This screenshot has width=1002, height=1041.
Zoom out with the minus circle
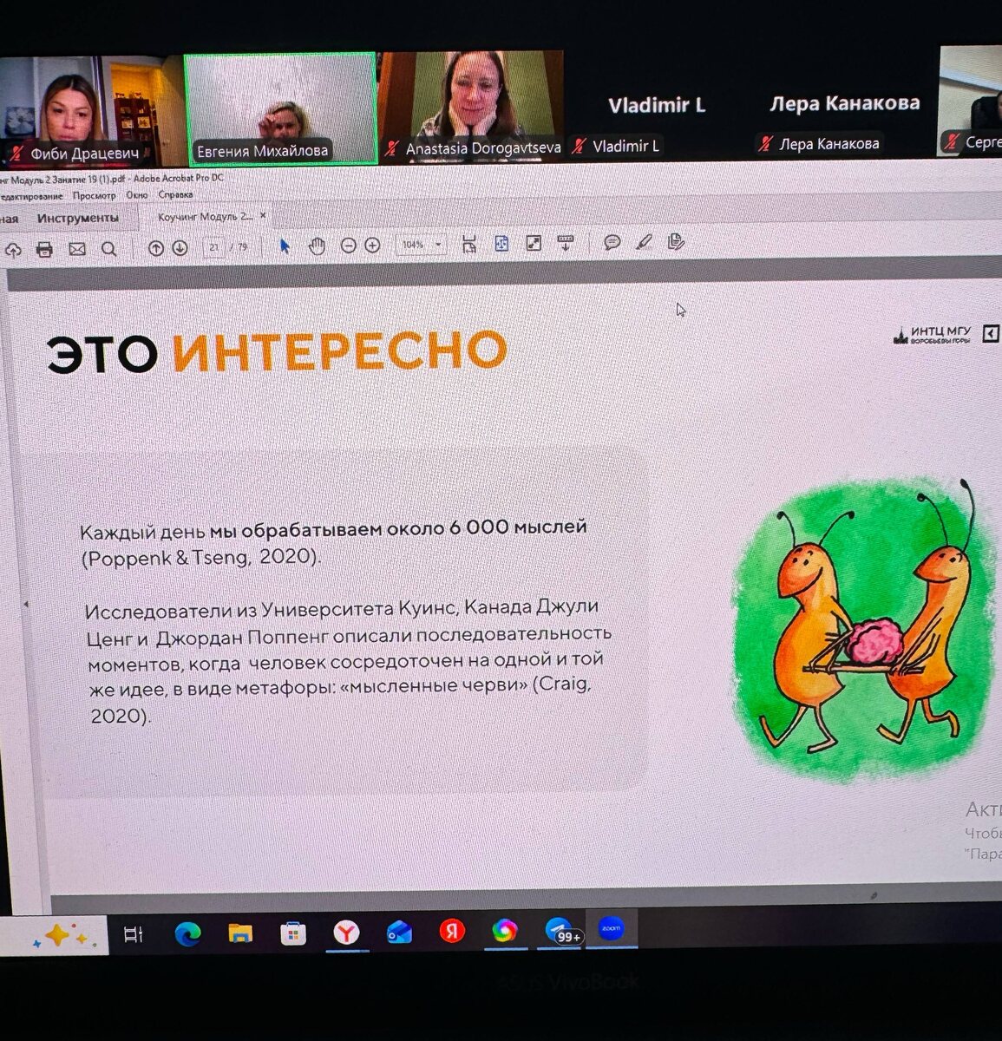tap(348, 246)
